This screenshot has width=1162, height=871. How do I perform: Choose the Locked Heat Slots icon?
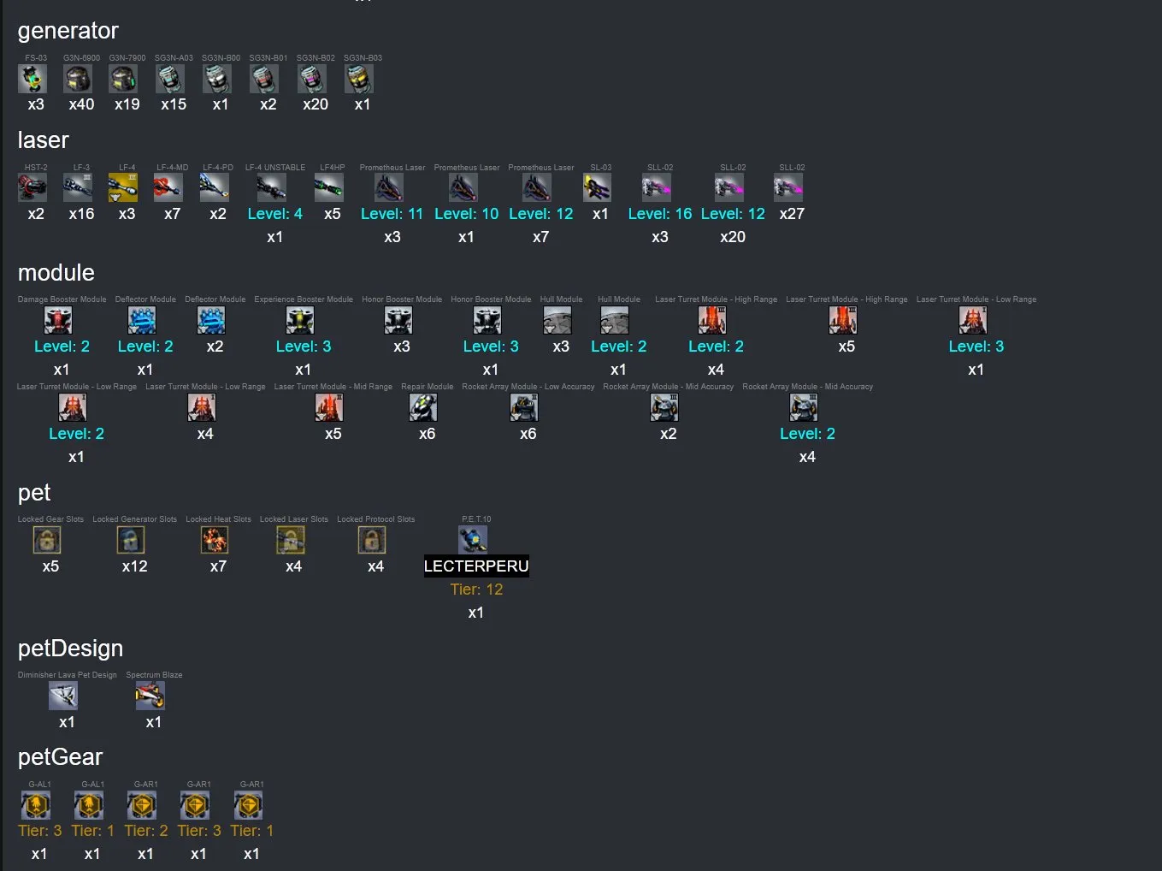[215, 540]
